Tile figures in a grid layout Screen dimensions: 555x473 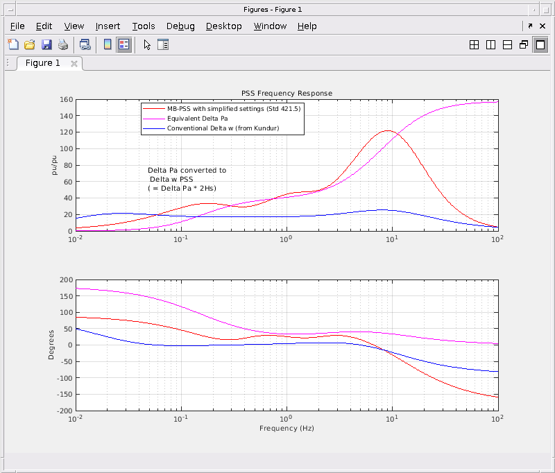click(x=475, y=45)
